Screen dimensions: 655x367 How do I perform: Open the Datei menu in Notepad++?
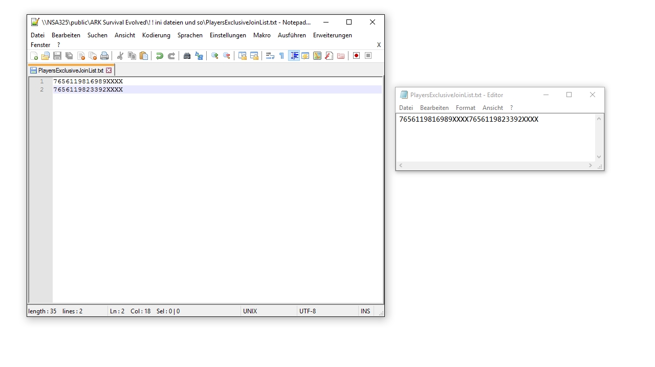point(38,35)
